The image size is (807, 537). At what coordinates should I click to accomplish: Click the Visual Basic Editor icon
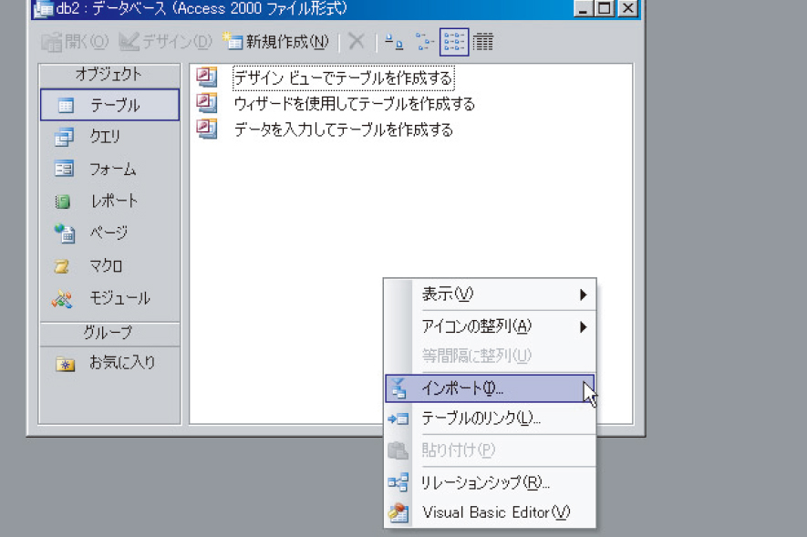pyautogui.click(x=398, y=512)
